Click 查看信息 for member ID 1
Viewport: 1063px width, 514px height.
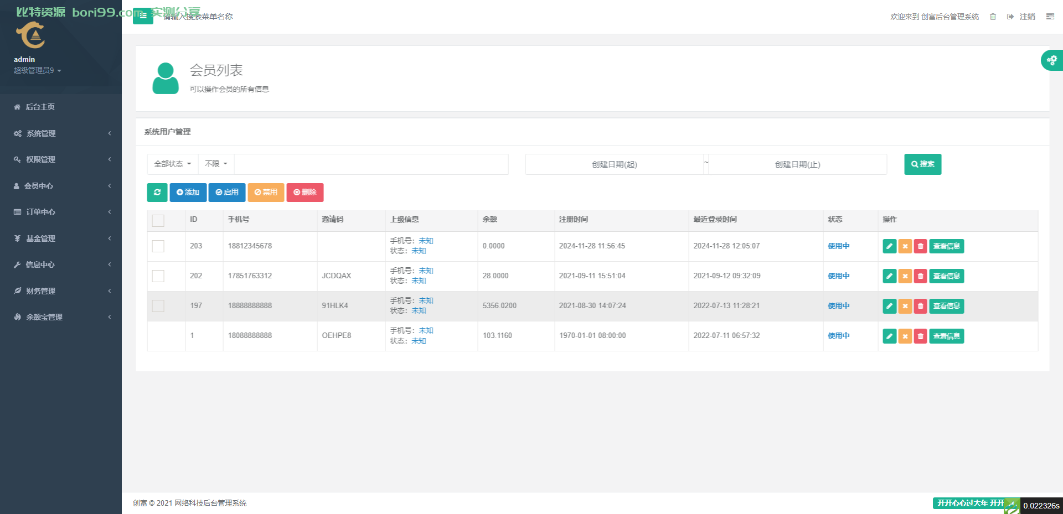pos(947,336)
